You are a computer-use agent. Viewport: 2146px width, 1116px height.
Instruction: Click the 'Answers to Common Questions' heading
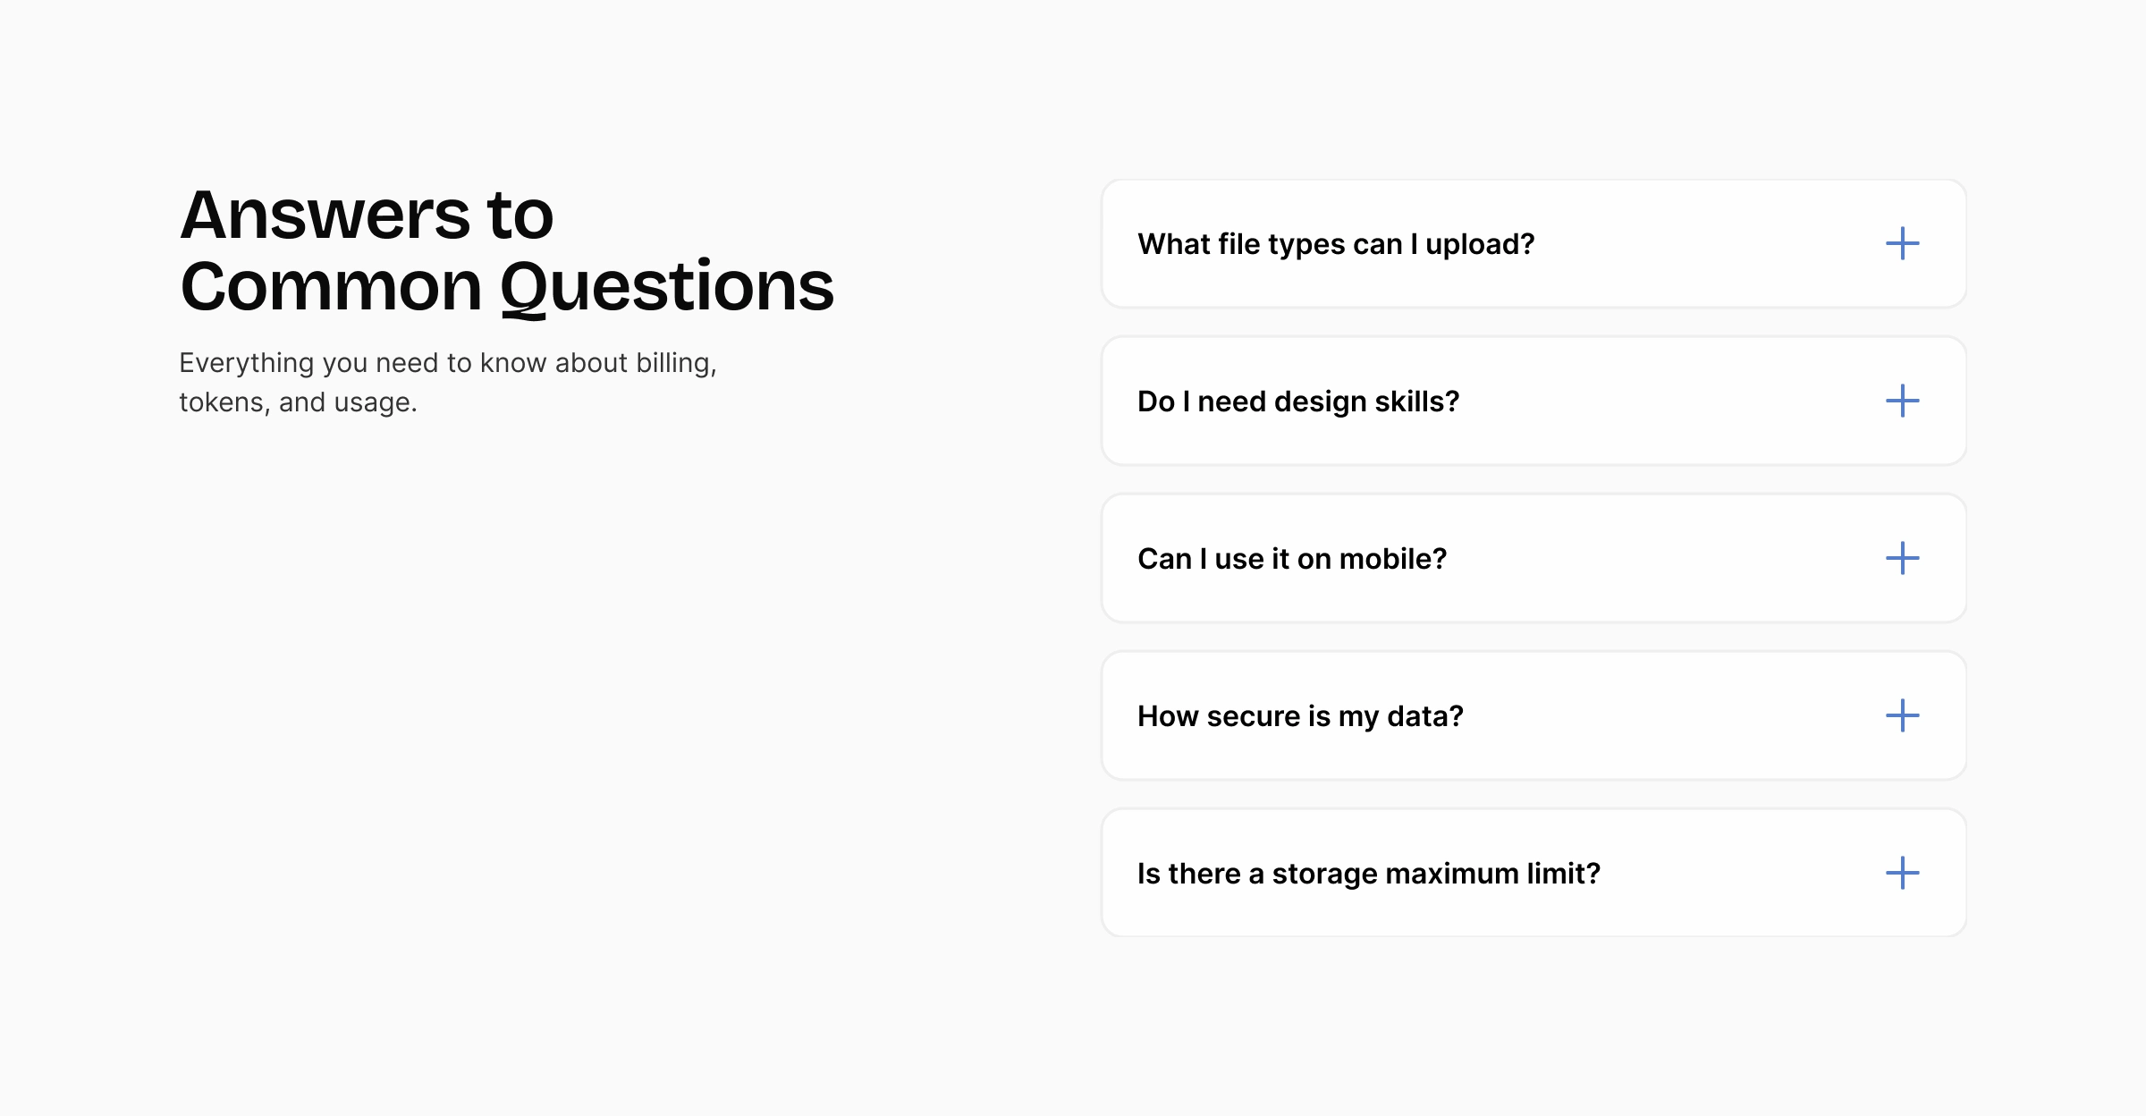pos(507,250)
